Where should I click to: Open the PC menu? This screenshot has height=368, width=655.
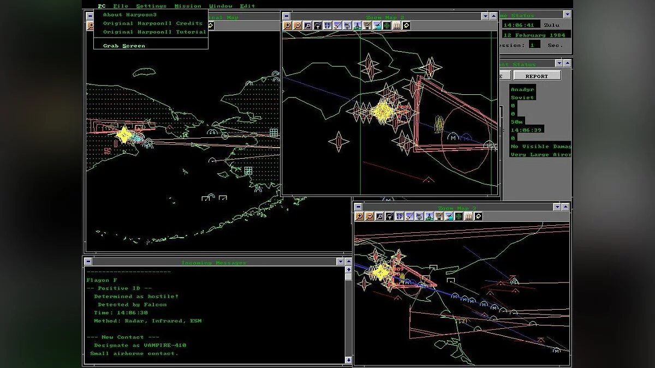click(102, 6)
